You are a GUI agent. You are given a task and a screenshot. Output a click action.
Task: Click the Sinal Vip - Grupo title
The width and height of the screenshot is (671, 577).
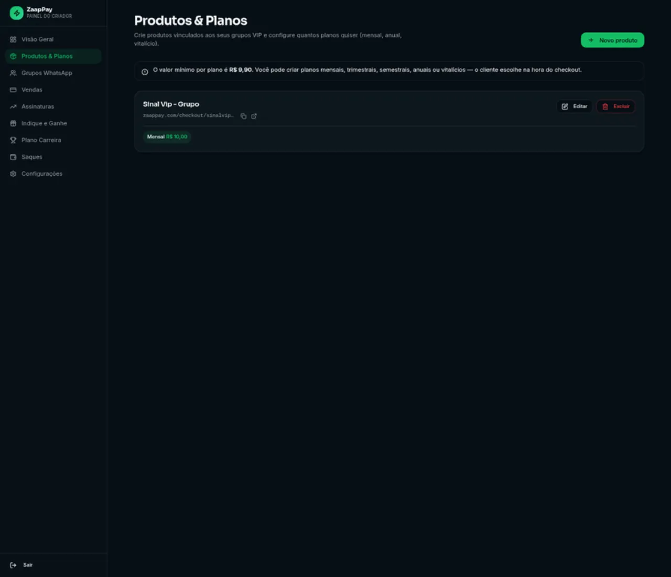(x=171, y=104)
